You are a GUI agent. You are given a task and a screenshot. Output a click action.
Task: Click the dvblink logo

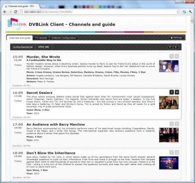pos(17,24)
